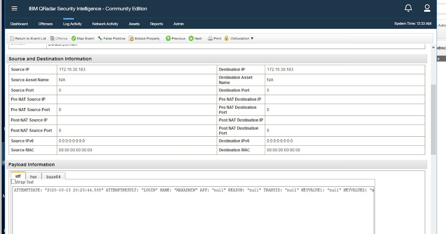Click Return to Event List
The image size is (446, 234).
pyautogui.click(x=28, y=38)
